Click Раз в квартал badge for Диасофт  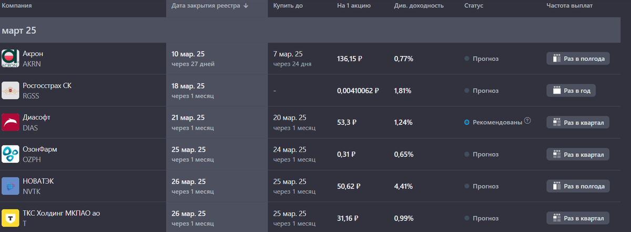pyautogui.click(x=578, y=122)
